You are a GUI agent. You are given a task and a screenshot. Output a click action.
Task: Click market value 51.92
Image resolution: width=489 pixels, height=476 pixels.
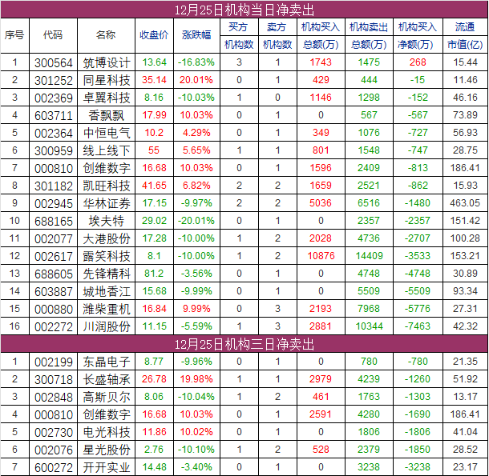pos(465,379)
